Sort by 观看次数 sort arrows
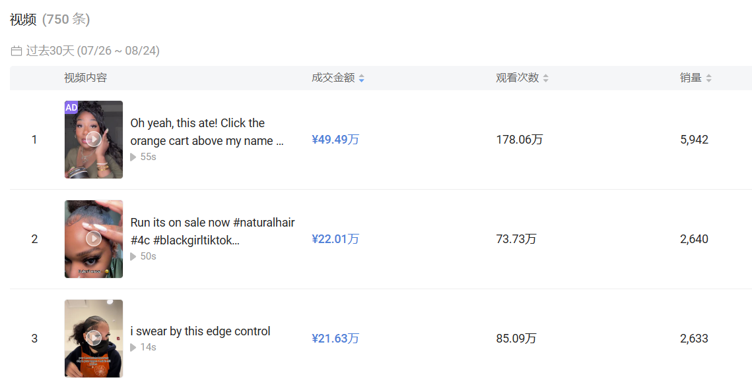Viewport: 752px width, 388px height. click(546, 78)
